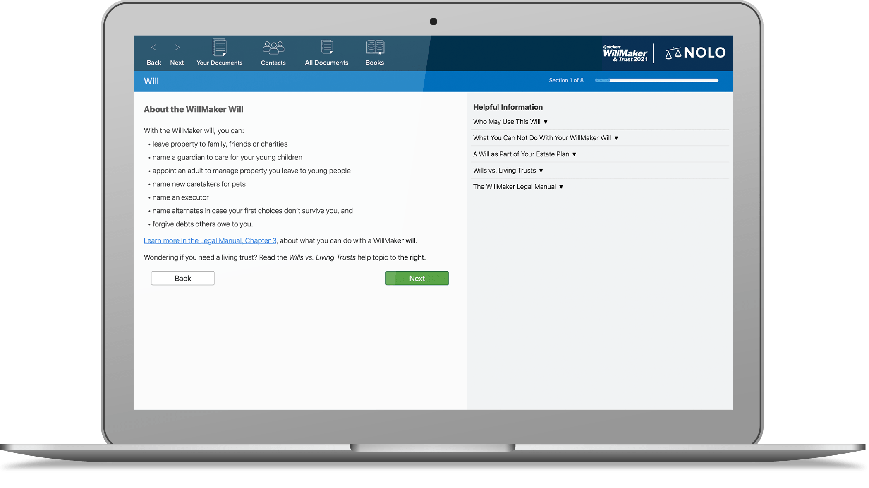The height and width of the screenshot is (488, 869).
Task: Open the Books icon in toolbar
Action: [x=375, y=47]
